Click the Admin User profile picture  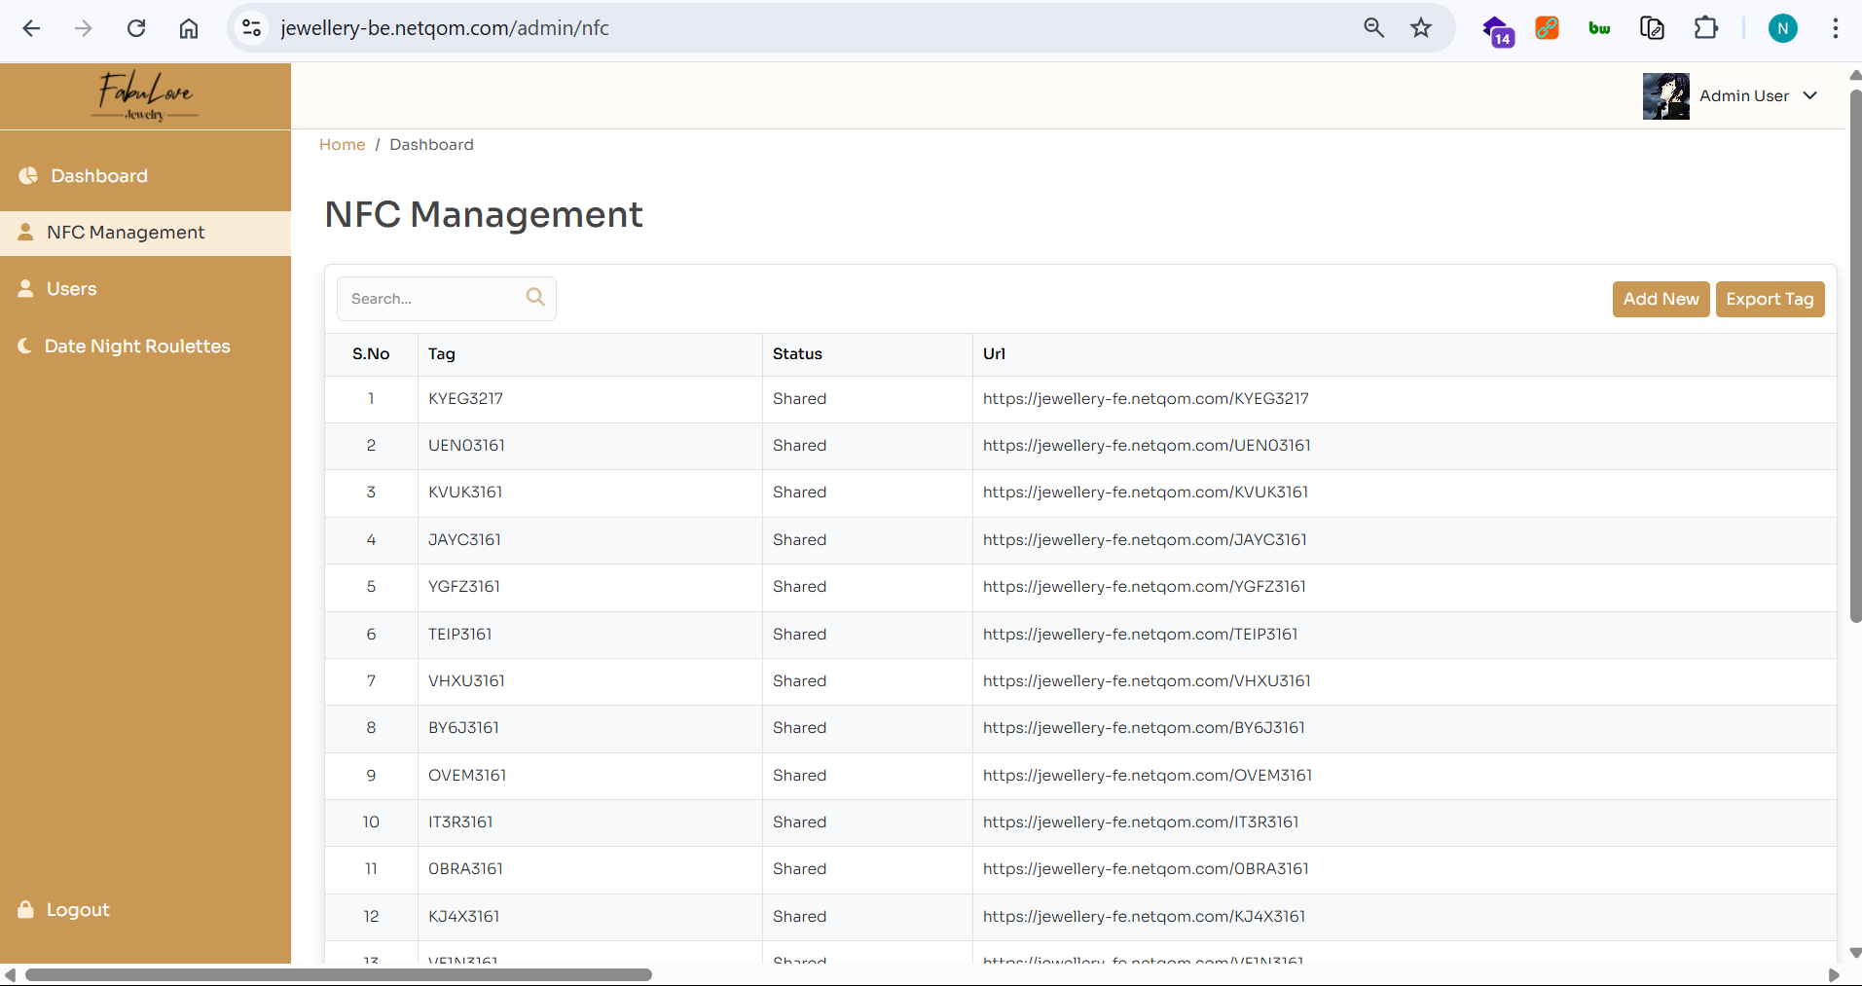(x=1666, y=95)
